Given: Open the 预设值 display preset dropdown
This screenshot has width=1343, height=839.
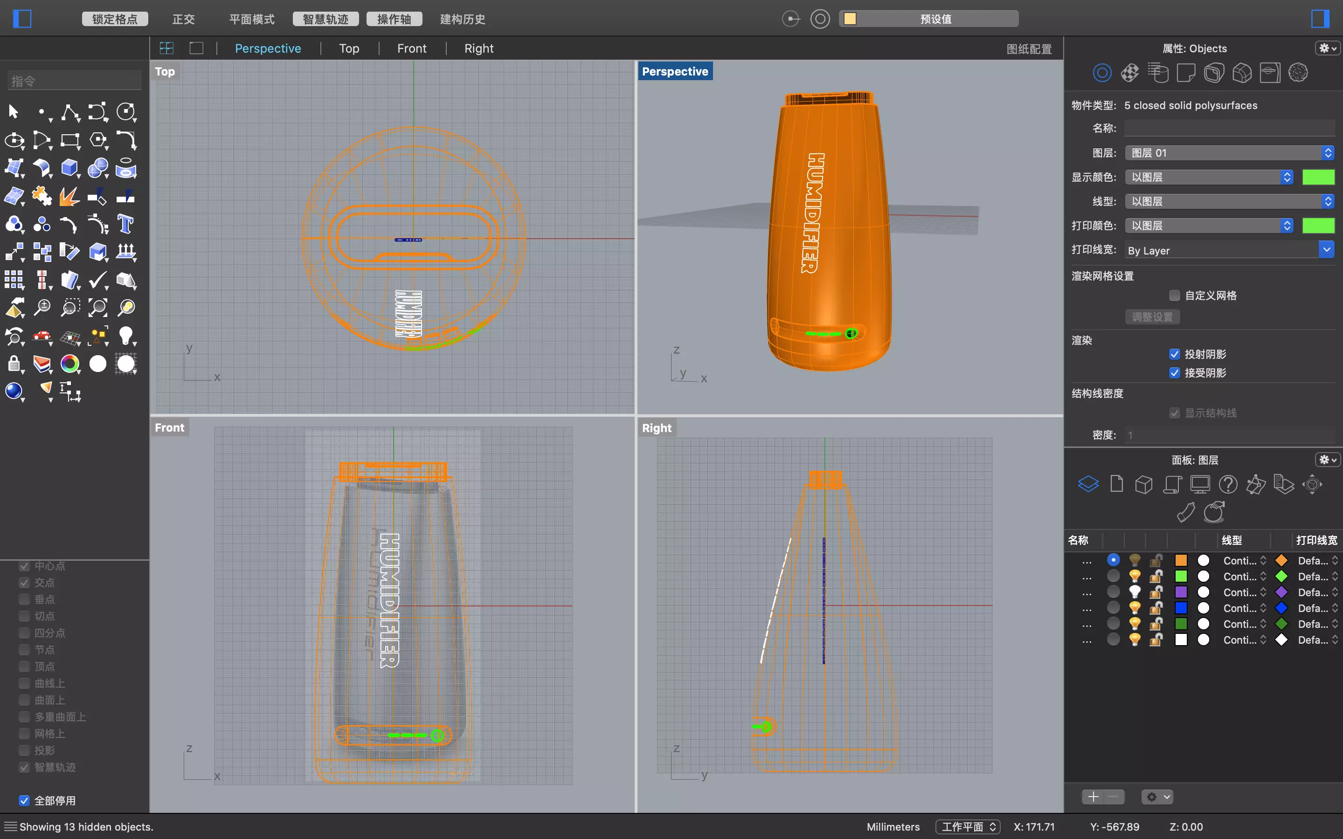Looking at the screenshot, I should click(x=929, y=19).
